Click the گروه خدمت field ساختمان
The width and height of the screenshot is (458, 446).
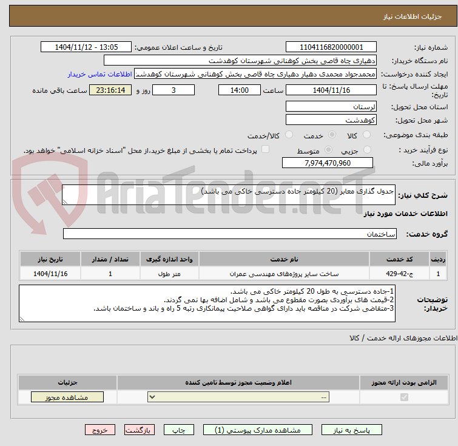point(230,234)
